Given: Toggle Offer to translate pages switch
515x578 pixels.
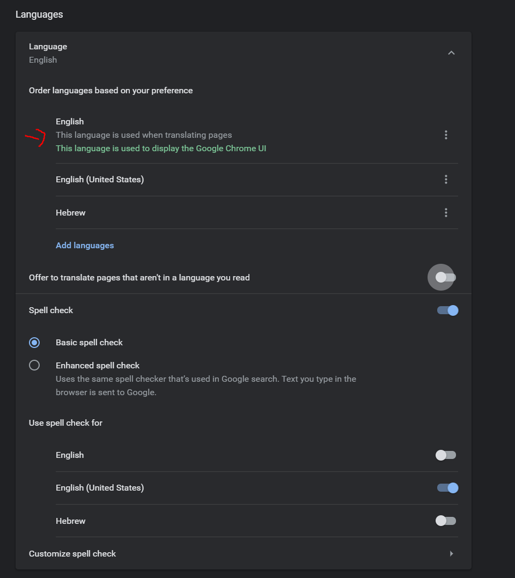Looking at the screenshot, I should pos(446,277).
